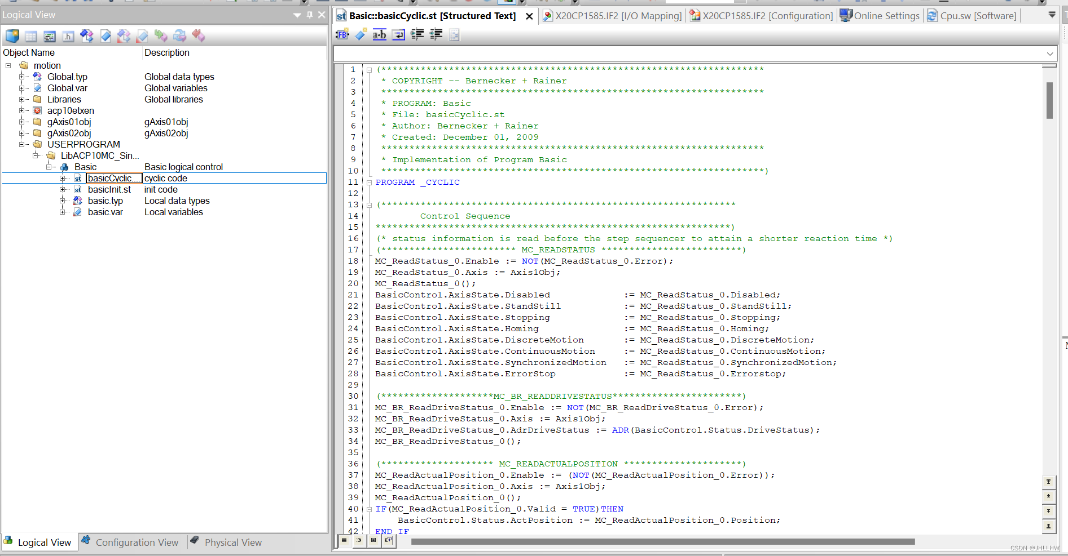Click the single blue diamond document icon

106,36
